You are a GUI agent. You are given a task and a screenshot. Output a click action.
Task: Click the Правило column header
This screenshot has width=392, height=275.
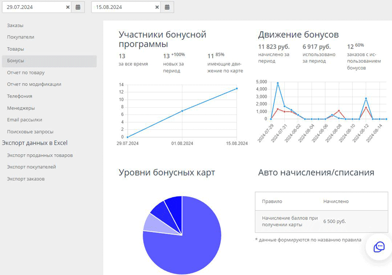[x=272, y=201]
